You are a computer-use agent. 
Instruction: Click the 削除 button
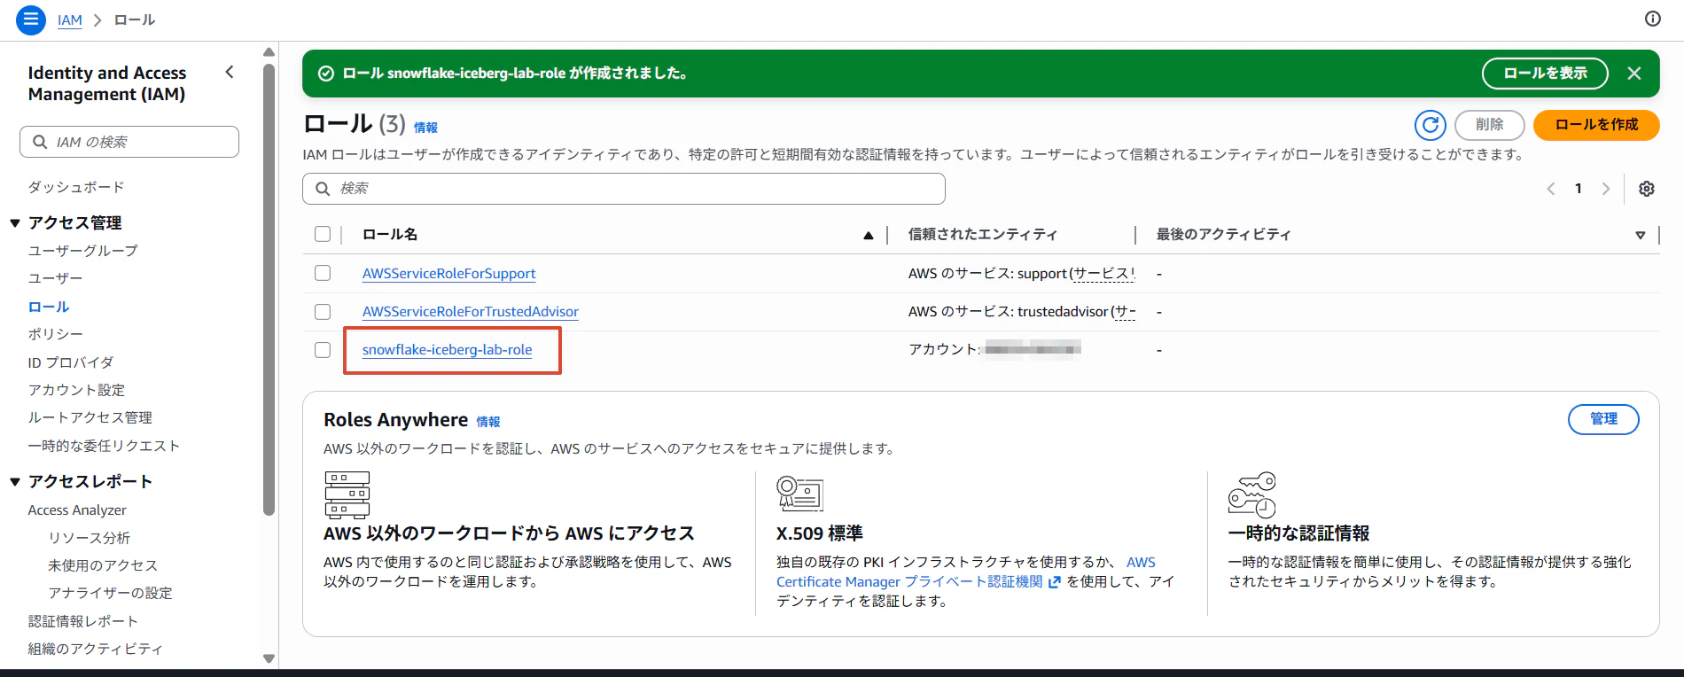pyautogui.click(x=1489, y=125)
